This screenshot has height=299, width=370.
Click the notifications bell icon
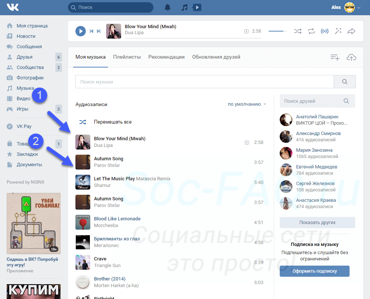pyautogui.click(x=168, y=7)
